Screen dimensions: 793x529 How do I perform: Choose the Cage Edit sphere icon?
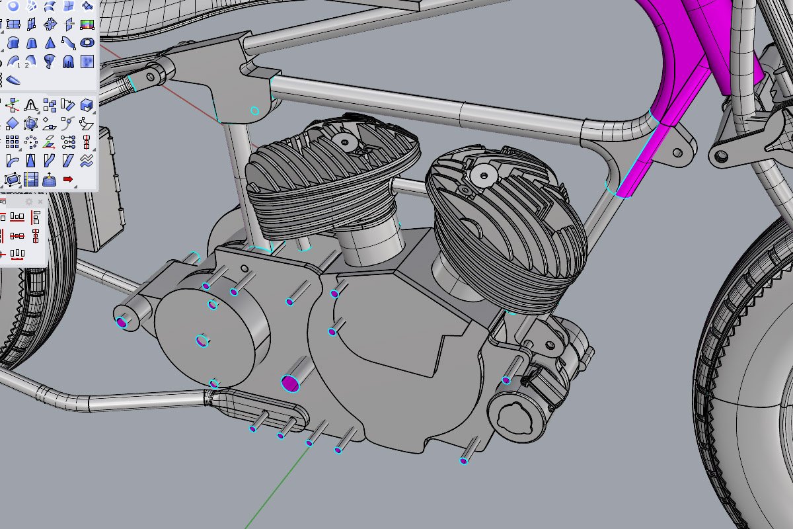pos(30,123)
